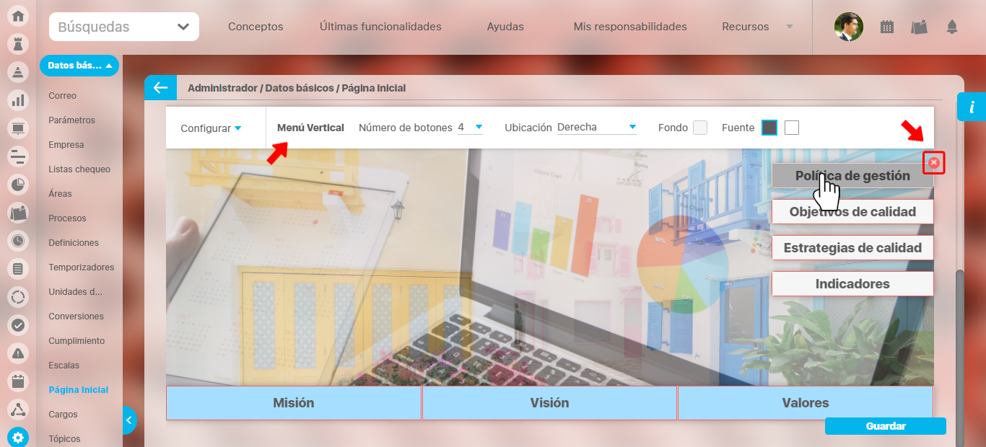Open the home icon in left sidebar
Screen dimensions: 986x447
[18, 16]
